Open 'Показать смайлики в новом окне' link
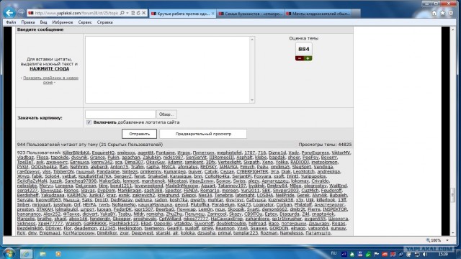 point(50,80)
